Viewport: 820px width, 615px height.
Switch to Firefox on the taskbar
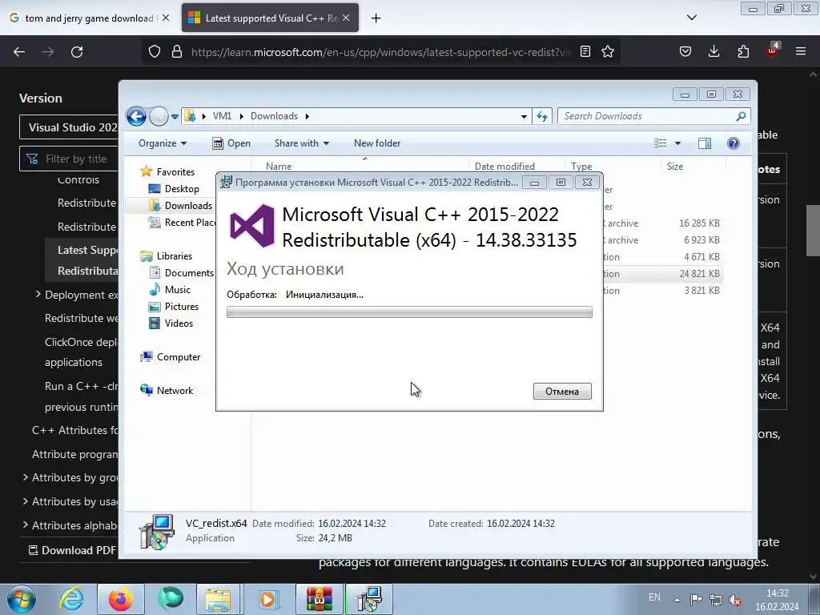121,599
